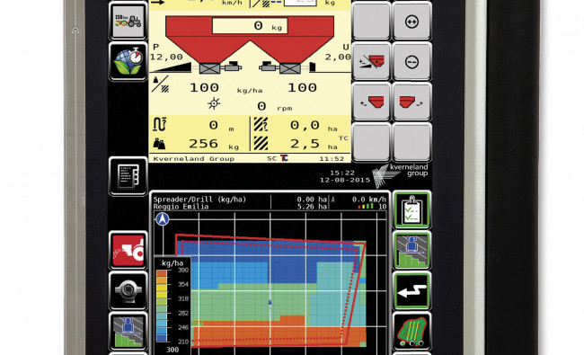Tap the legend value 318
This screenshot has height=355, width=584.
[183, 298]
